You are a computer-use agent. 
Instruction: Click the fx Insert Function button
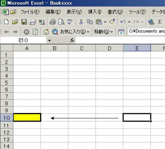(x=72, y=41)
